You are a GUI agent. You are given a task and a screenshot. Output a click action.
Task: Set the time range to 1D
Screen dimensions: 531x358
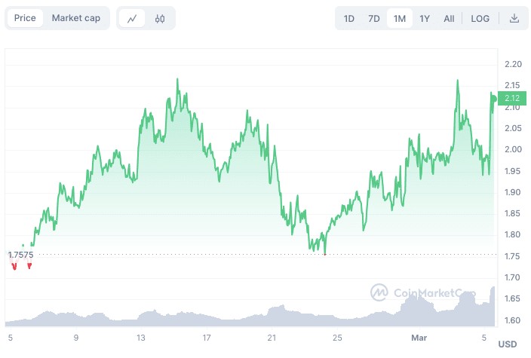click(348, 18)
